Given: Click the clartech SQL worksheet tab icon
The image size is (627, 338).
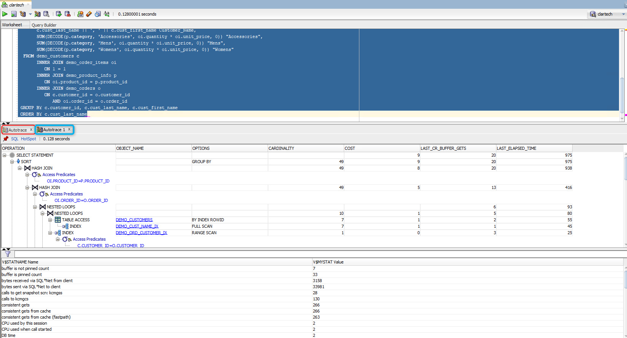Looking at the screenshot, I should pos(5,5).
